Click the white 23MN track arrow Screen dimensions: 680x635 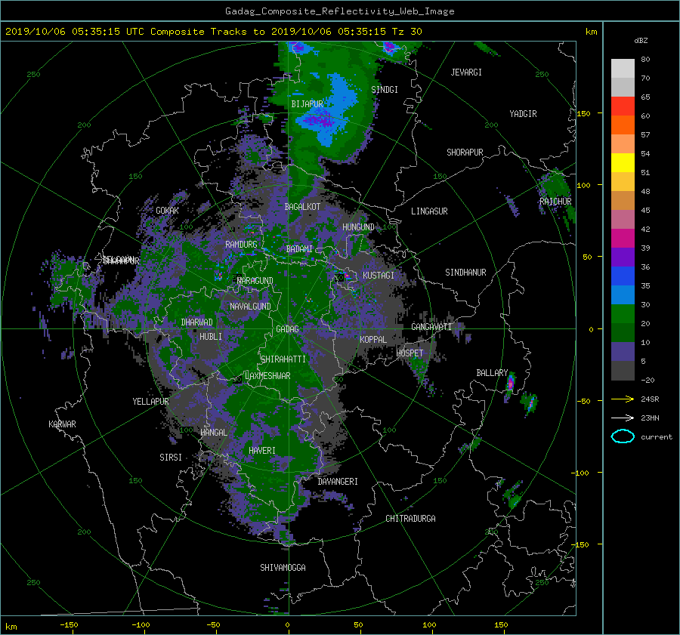(623, 418)
